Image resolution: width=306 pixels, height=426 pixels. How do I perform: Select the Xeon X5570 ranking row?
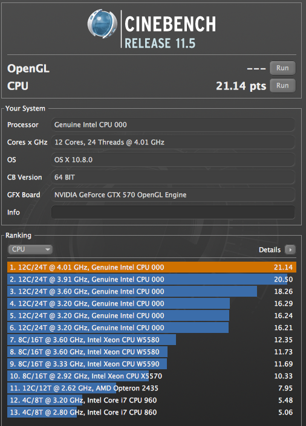click(x=152, y=376)
